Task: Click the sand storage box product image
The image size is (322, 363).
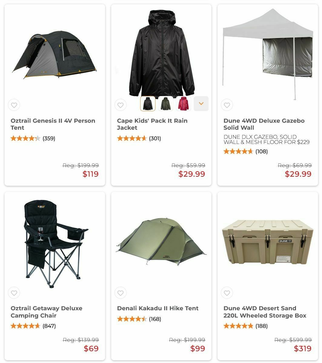Action: coord(268,242)
